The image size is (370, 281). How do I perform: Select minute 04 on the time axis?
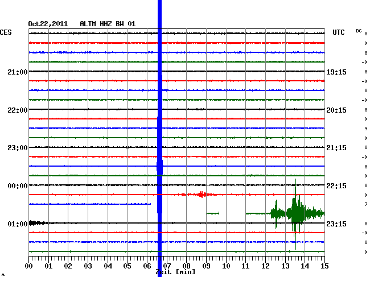108,266
